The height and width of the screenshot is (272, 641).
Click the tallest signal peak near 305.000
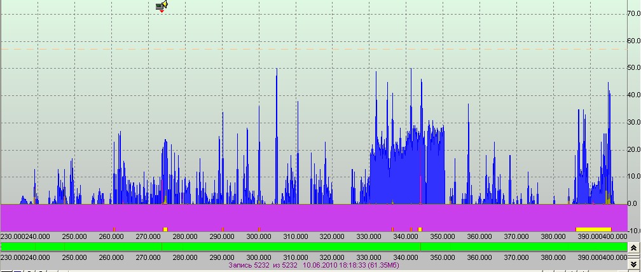pyautogui.click(x=277, y=135)
